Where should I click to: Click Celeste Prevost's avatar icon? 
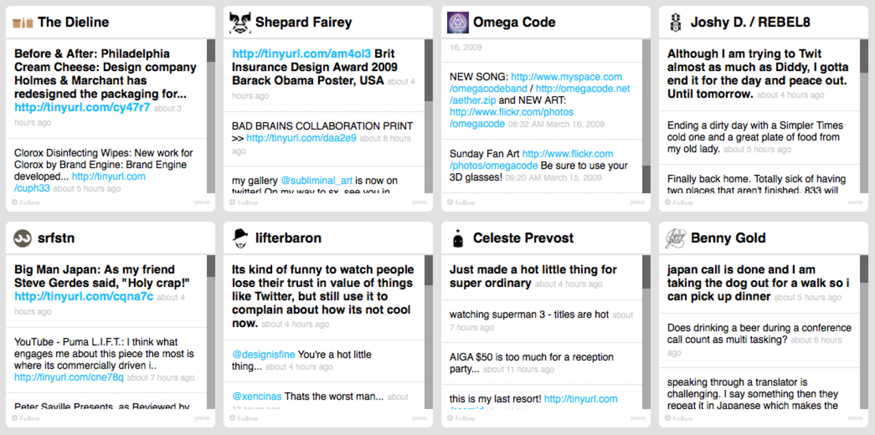click(458, 238)
